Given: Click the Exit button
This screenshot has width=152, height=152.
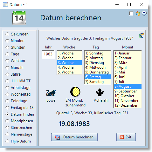Looking at the screenshot, I should click(126, 137).
